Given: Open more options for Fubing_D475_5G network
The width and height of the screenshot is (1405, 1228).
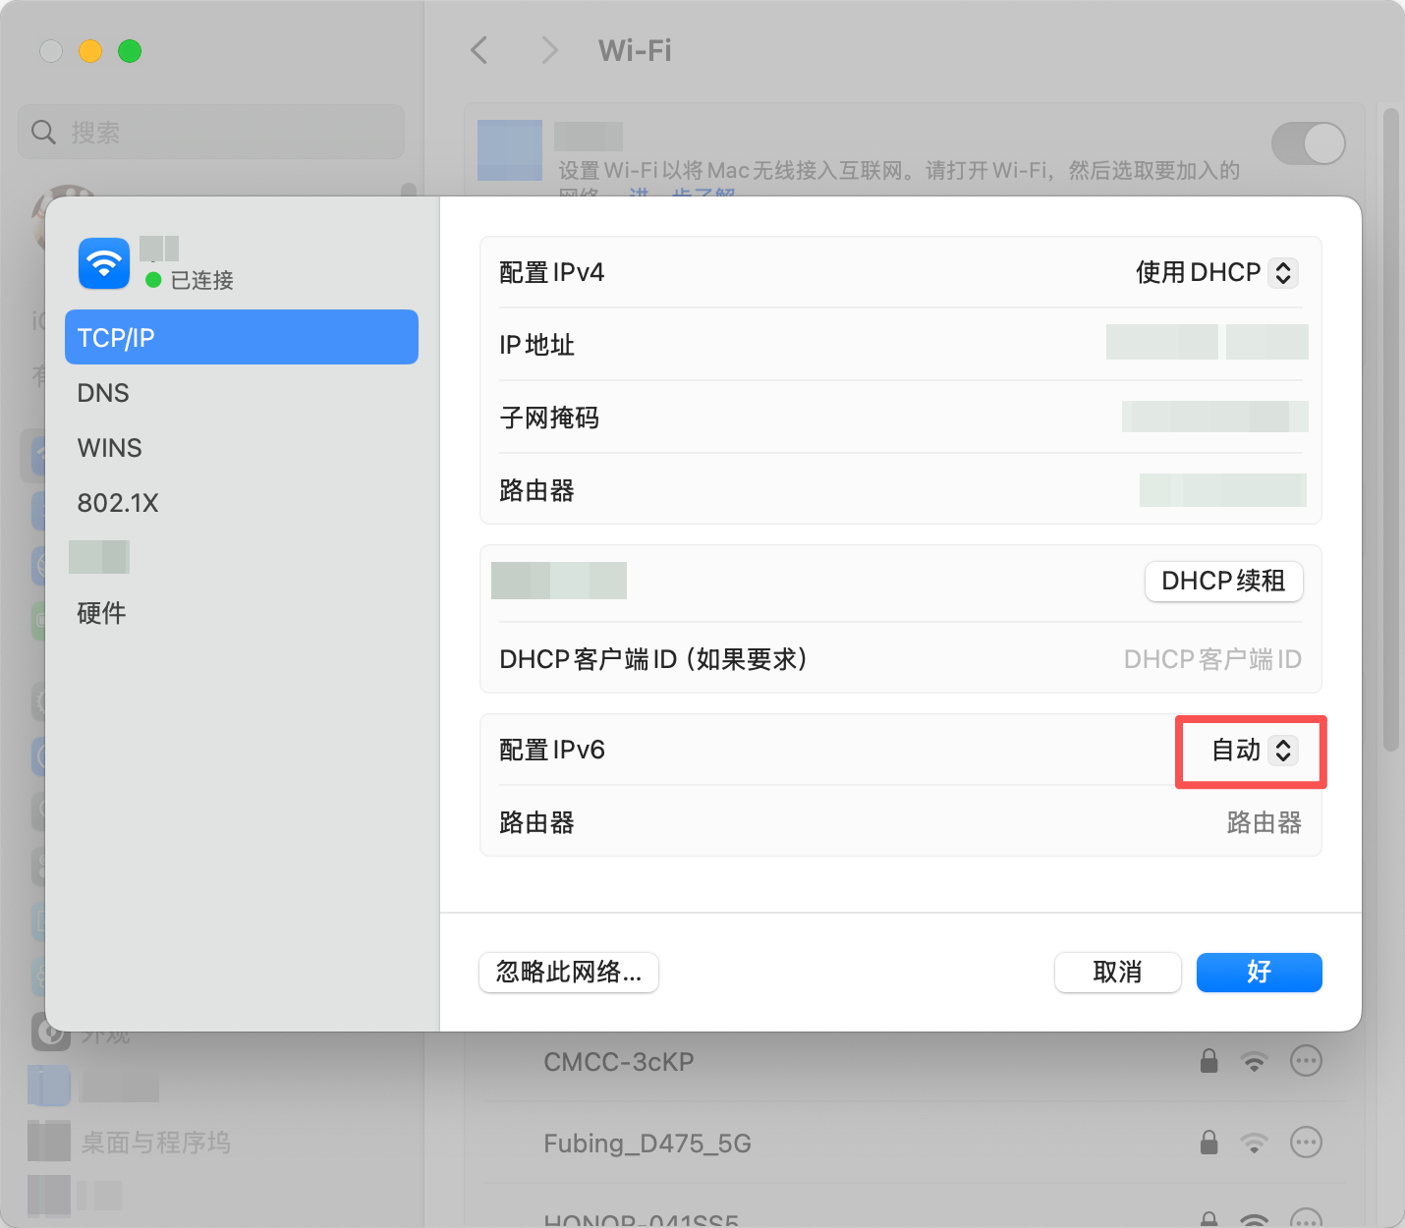Looking at the screenshot, I should pyautogui.click(x=1306, y=1143).
